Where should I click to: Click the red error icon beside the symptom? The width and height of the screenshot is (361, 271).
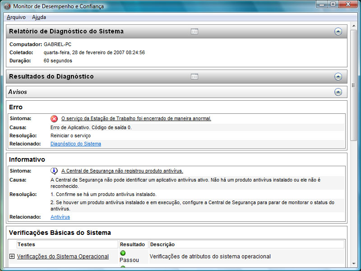pyautogui.click(x=54, y=118)
